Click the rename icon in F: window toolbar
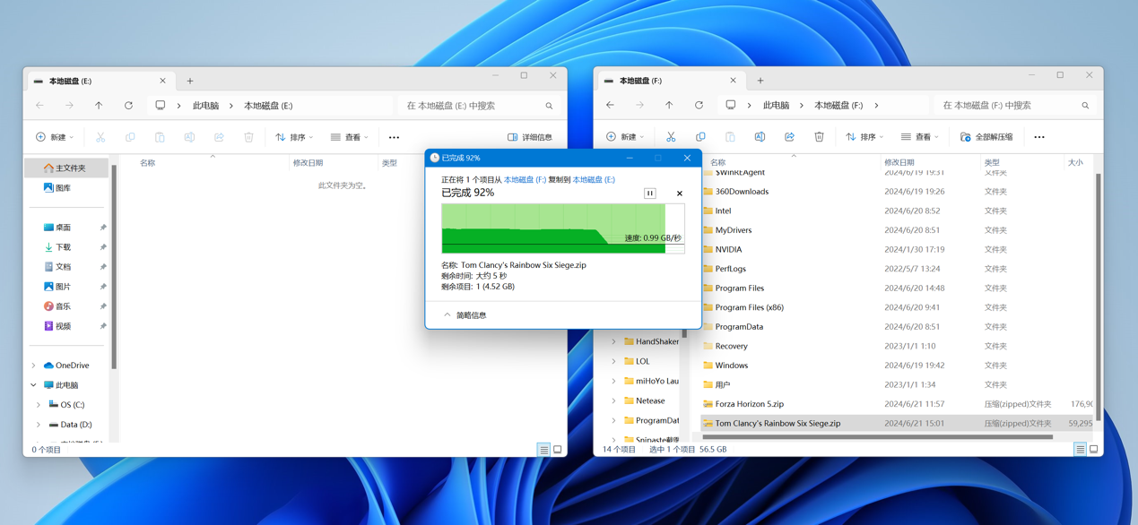1138x525 pixels. tap(760, 137)
